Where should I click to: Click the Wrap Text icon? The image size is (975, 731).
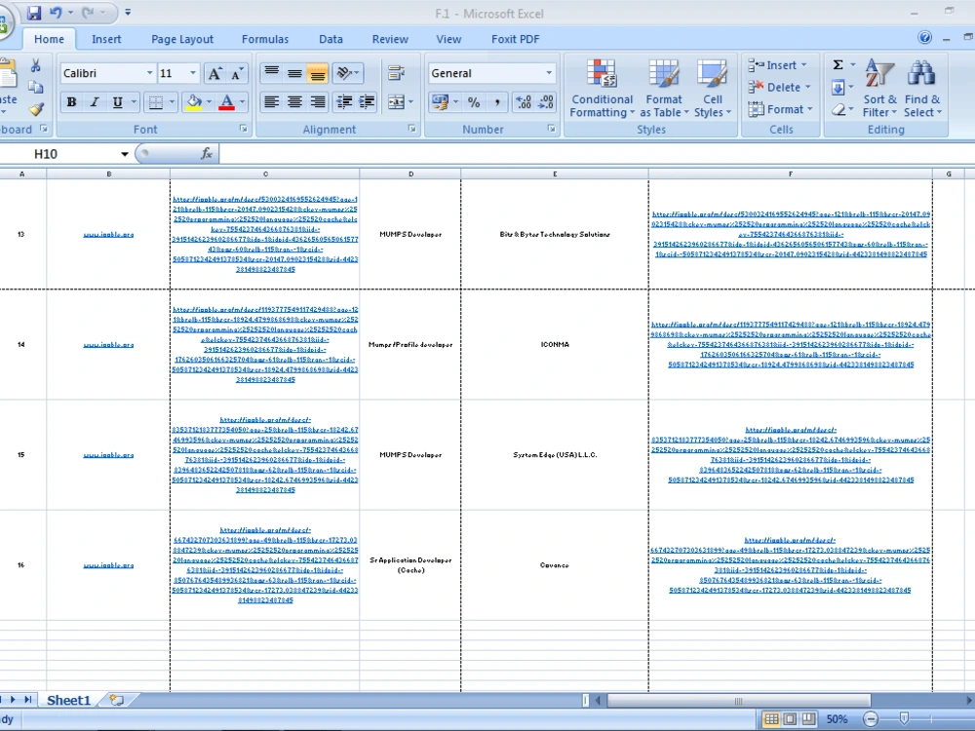[x=396, y=73]
